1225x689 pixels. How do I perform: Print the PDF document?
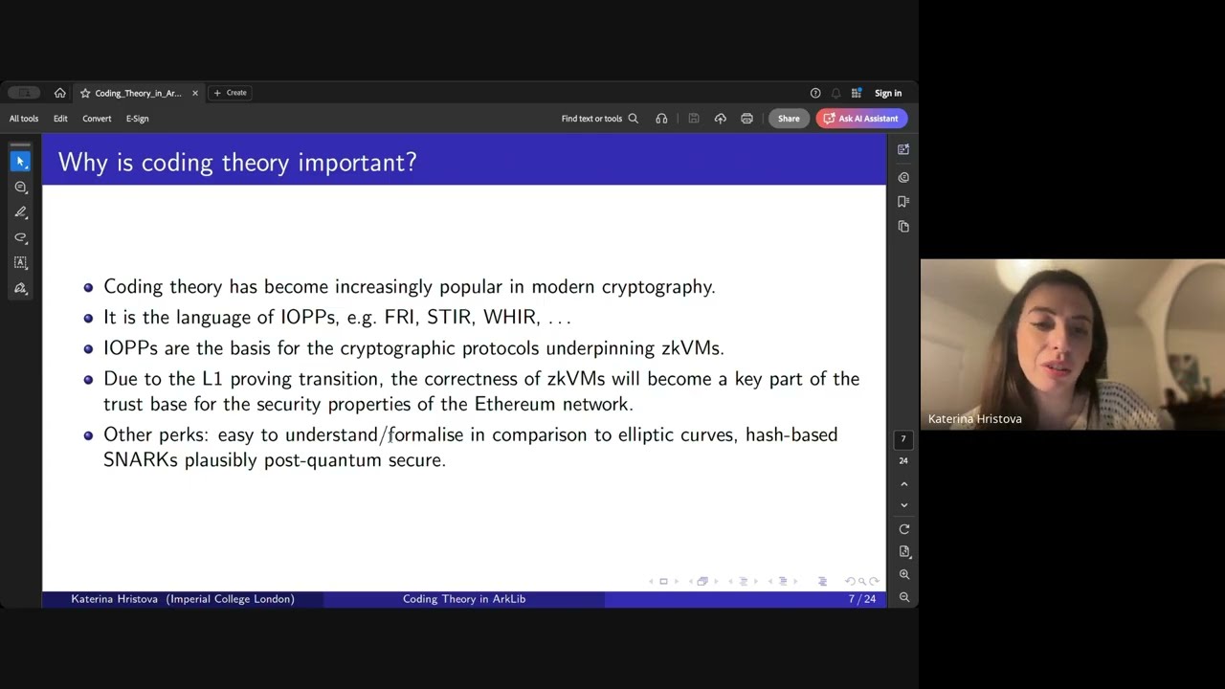(746, 119)
